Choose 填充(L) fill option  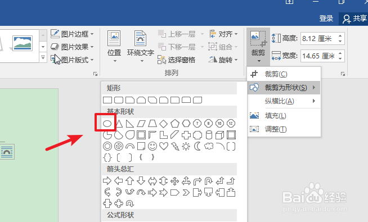point(284,116)
